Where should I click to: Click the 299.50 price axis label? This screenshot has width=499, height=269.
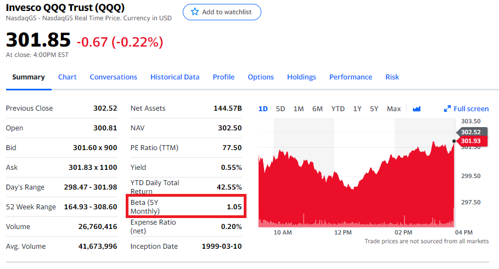point(471,176)
